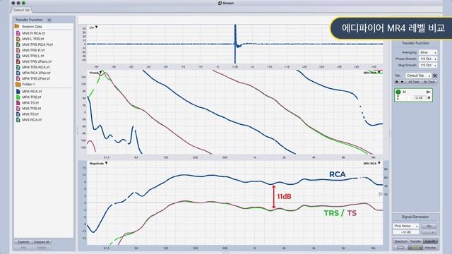452x254 pixels.
Task: Open Pink Noise signal type dropdown
Action: 405,226
